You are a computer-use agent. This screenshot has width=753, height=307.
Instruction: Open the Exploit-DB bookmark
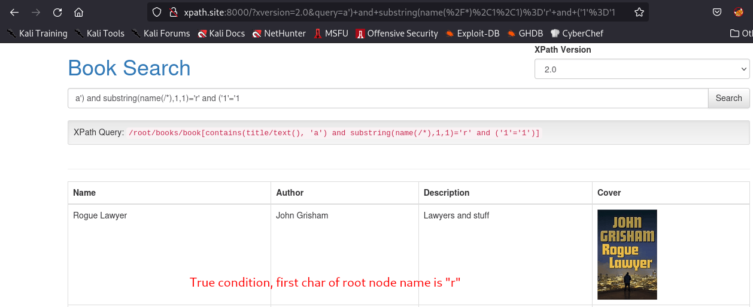tap(472, 34)
